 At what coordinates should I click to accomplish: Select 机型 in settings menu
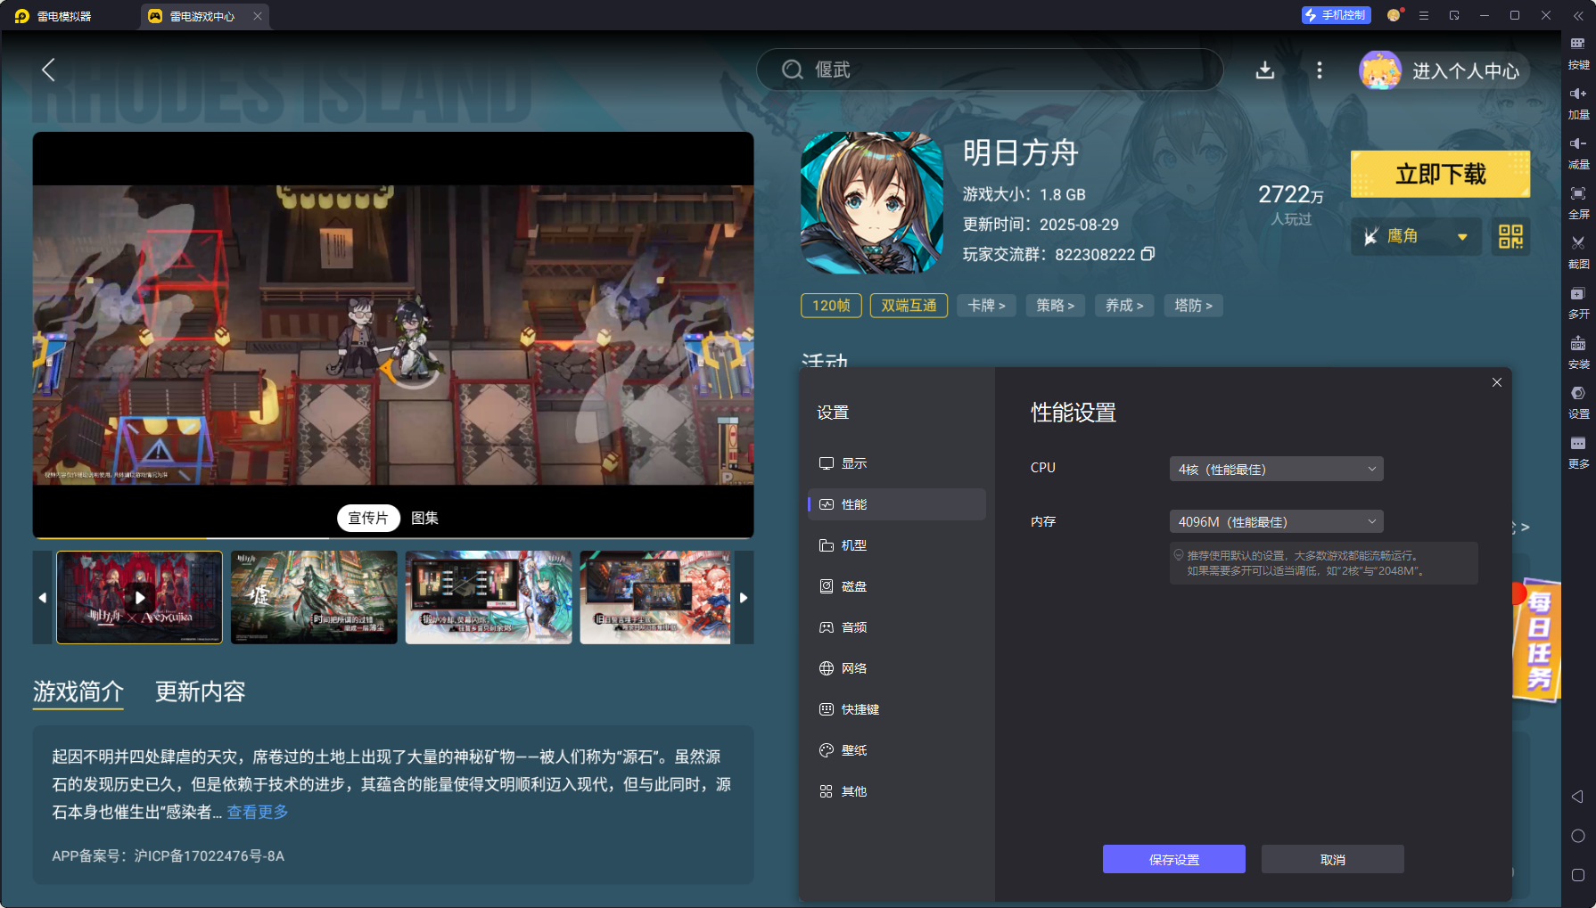(x=896, y=545)
